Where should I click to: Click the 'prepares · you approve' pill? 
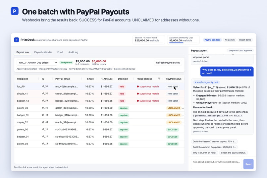point(240,50)
